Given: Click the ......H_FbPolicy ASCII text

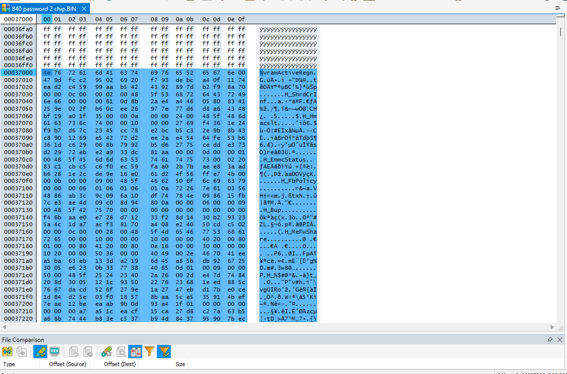Looking at the screenshot, I should tap(288, 181).
